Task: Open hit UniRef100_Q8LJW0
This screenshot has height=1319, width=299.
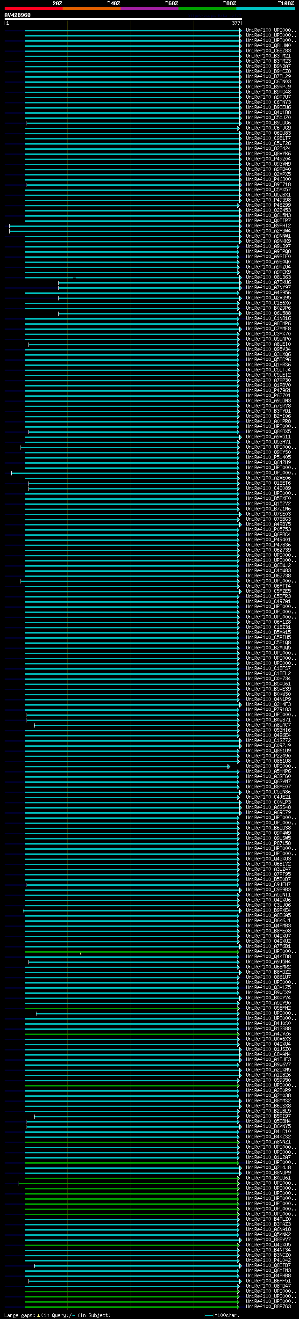Action: click(x=268, y=45)
